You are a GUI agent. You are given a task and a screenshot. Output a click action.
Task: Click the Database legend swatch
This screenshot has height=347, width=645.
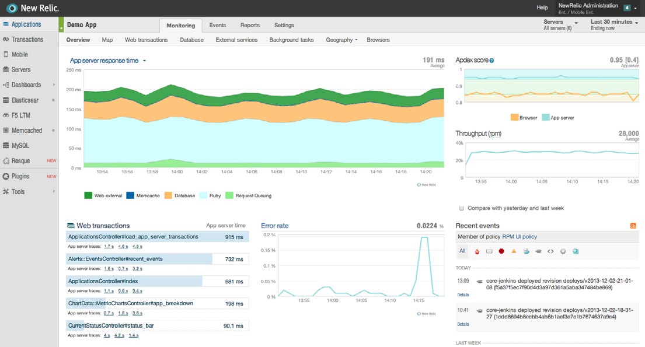(x=168, y=196)
